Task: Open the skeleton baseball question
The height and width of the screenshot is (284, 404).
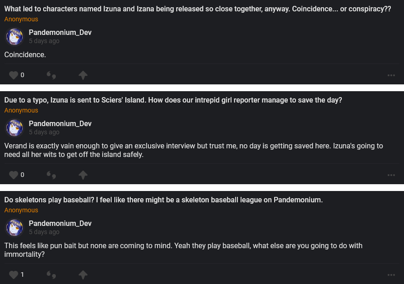Action: click(163, 200)
